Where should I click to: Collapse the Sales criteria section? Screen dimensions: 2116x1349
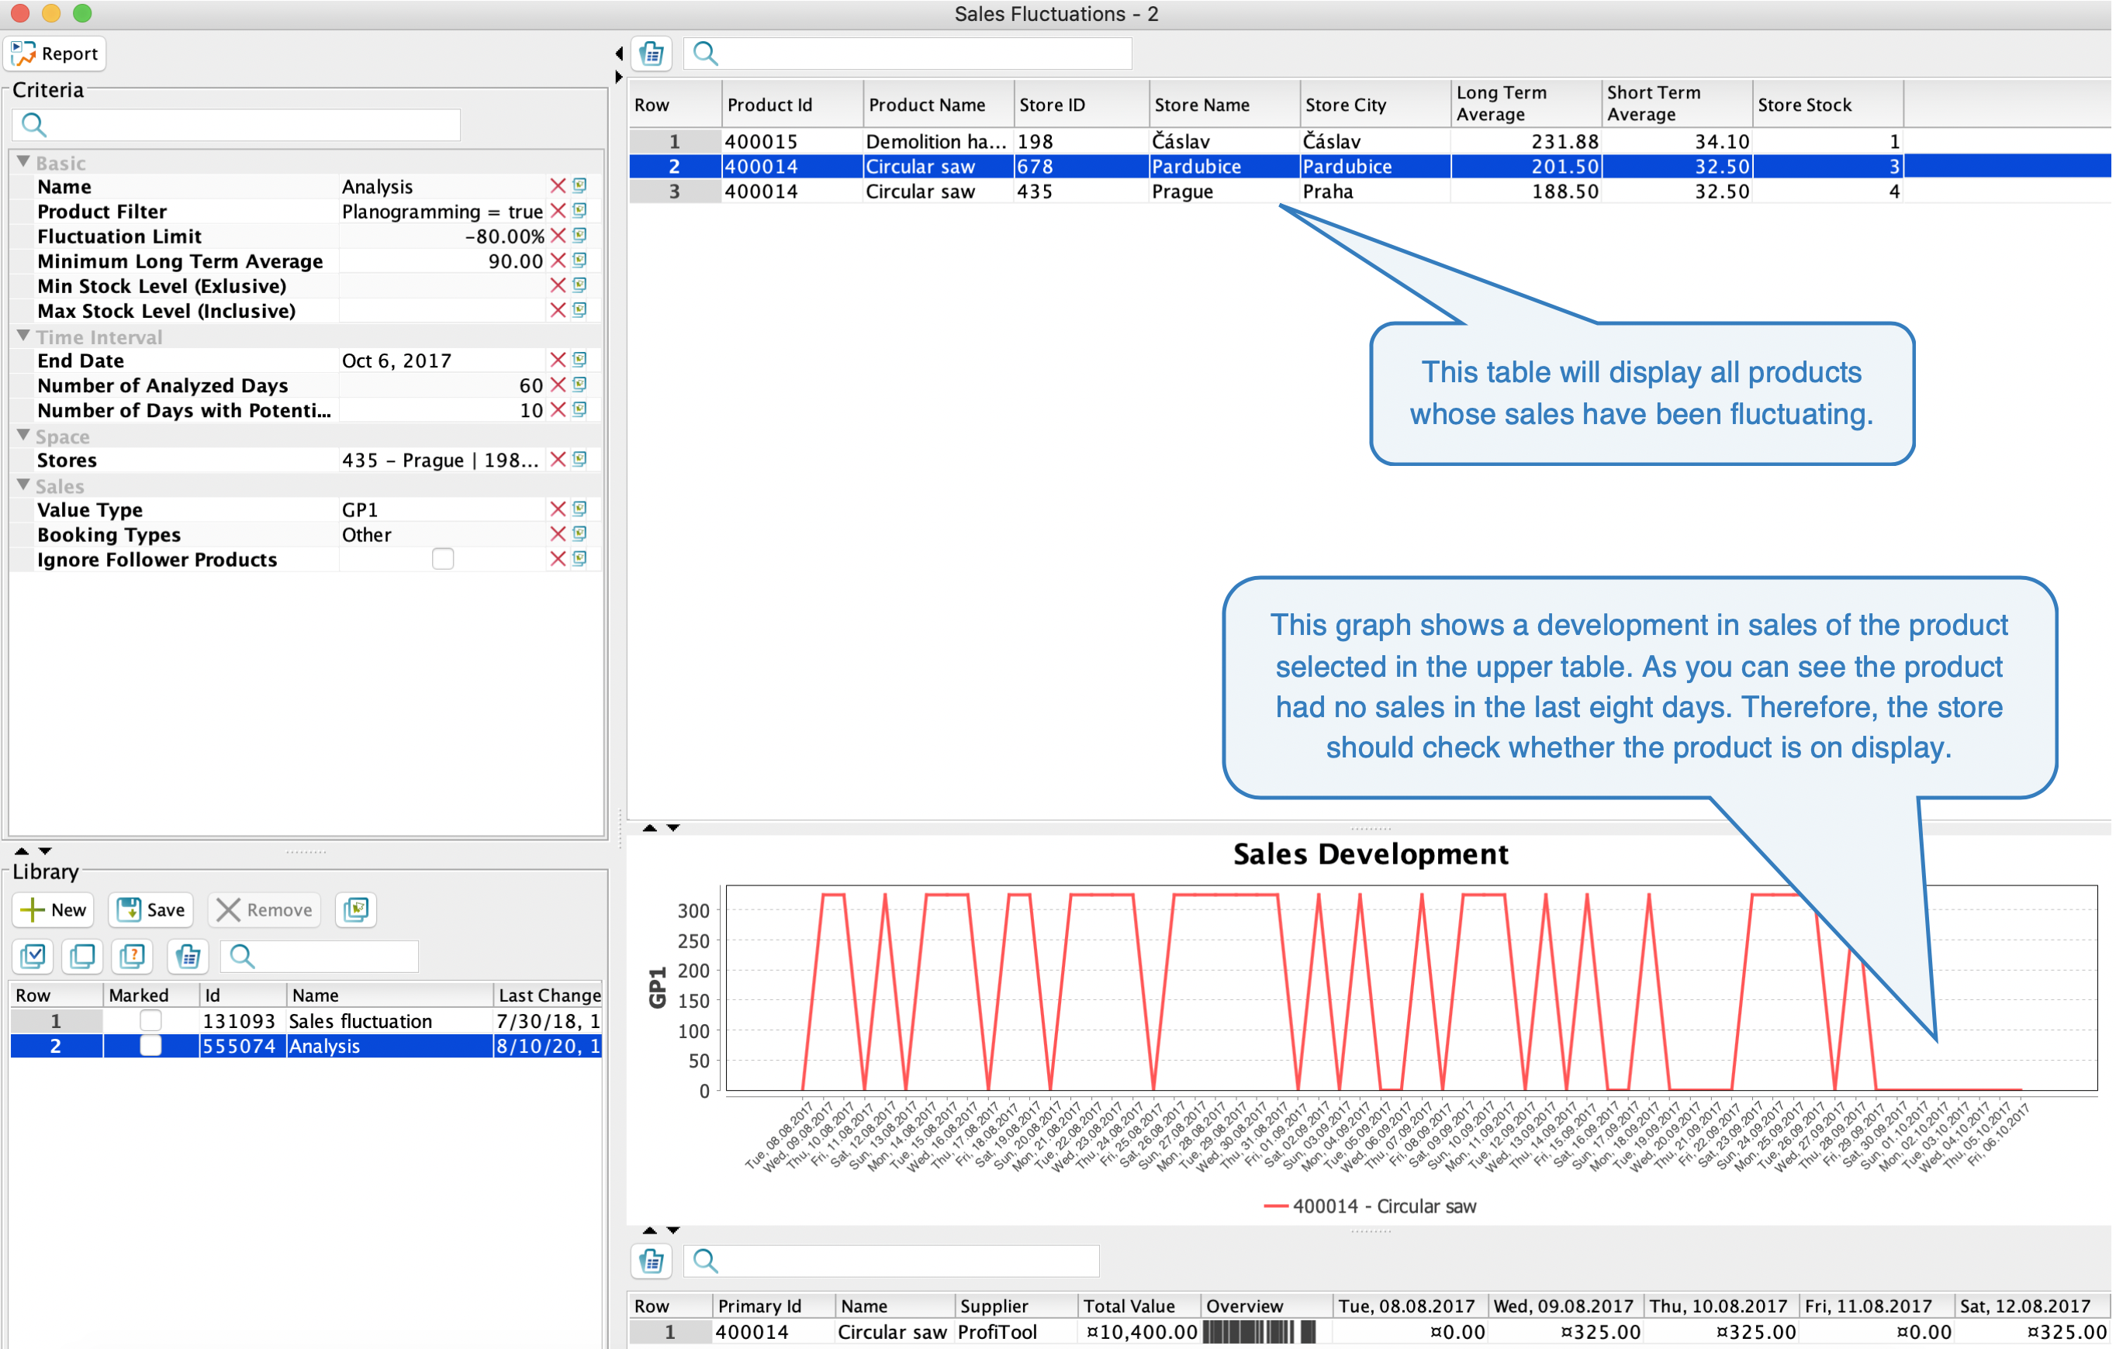[24, 485]
